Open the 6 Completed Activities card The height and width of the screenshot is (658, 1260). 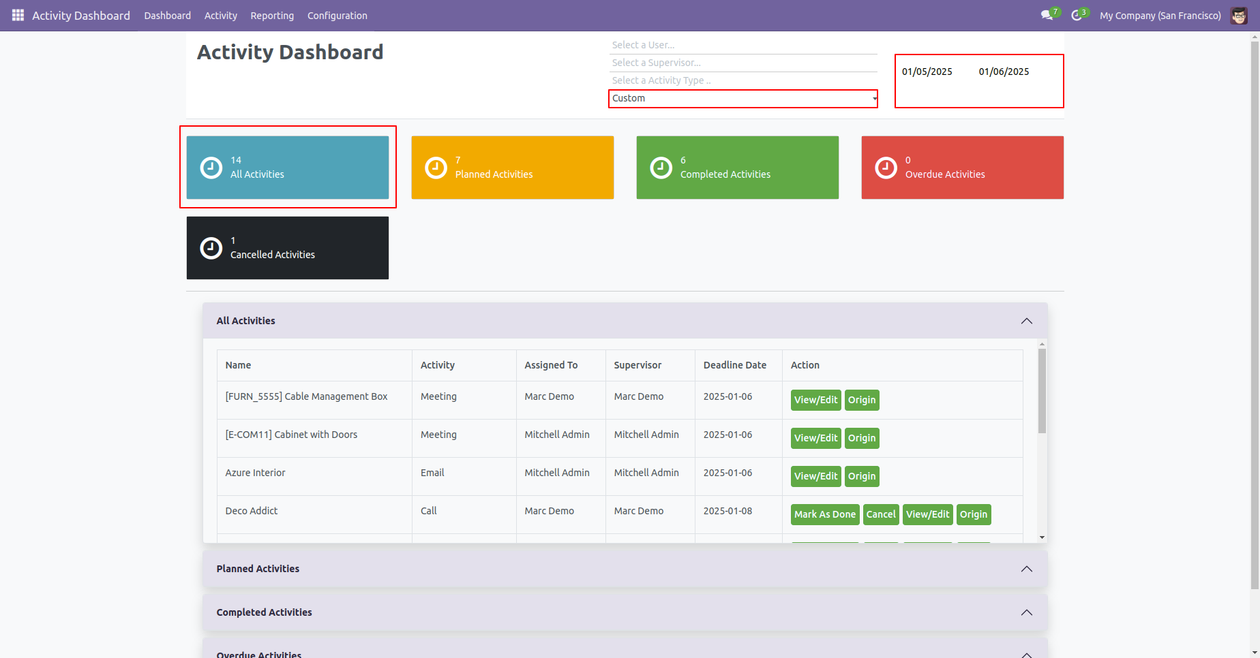pyautogui.click(x=738, y=168)
